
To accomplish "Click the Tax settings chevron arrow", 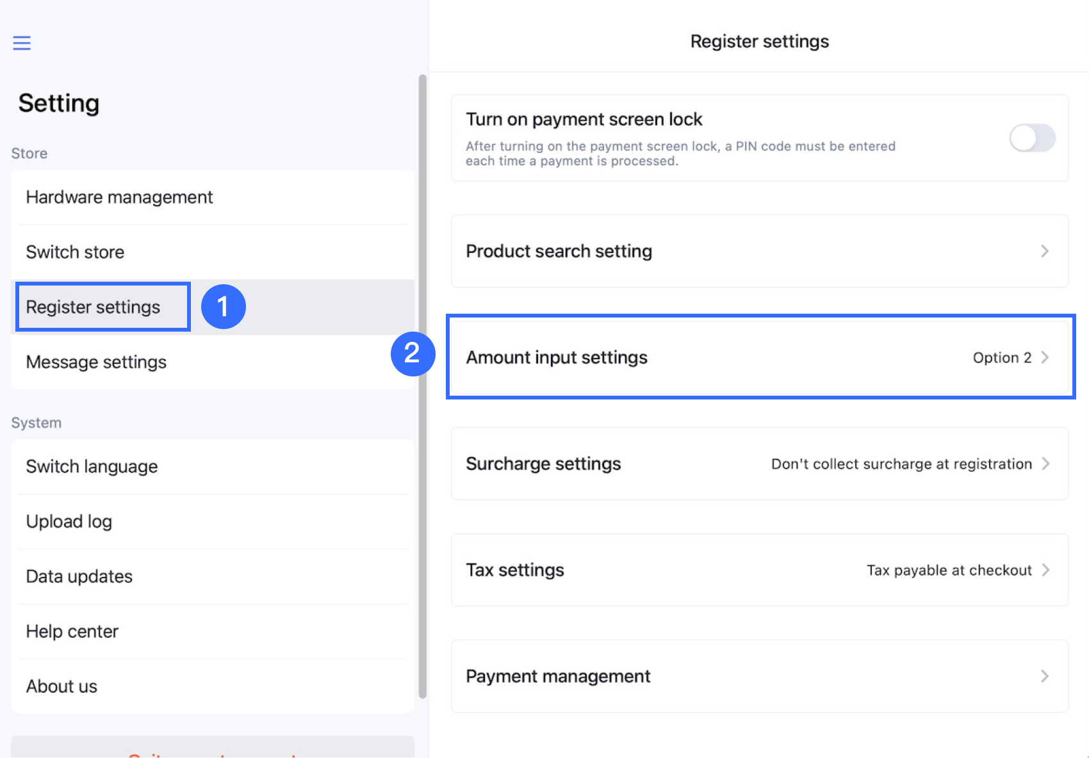I will (1045, 570).
